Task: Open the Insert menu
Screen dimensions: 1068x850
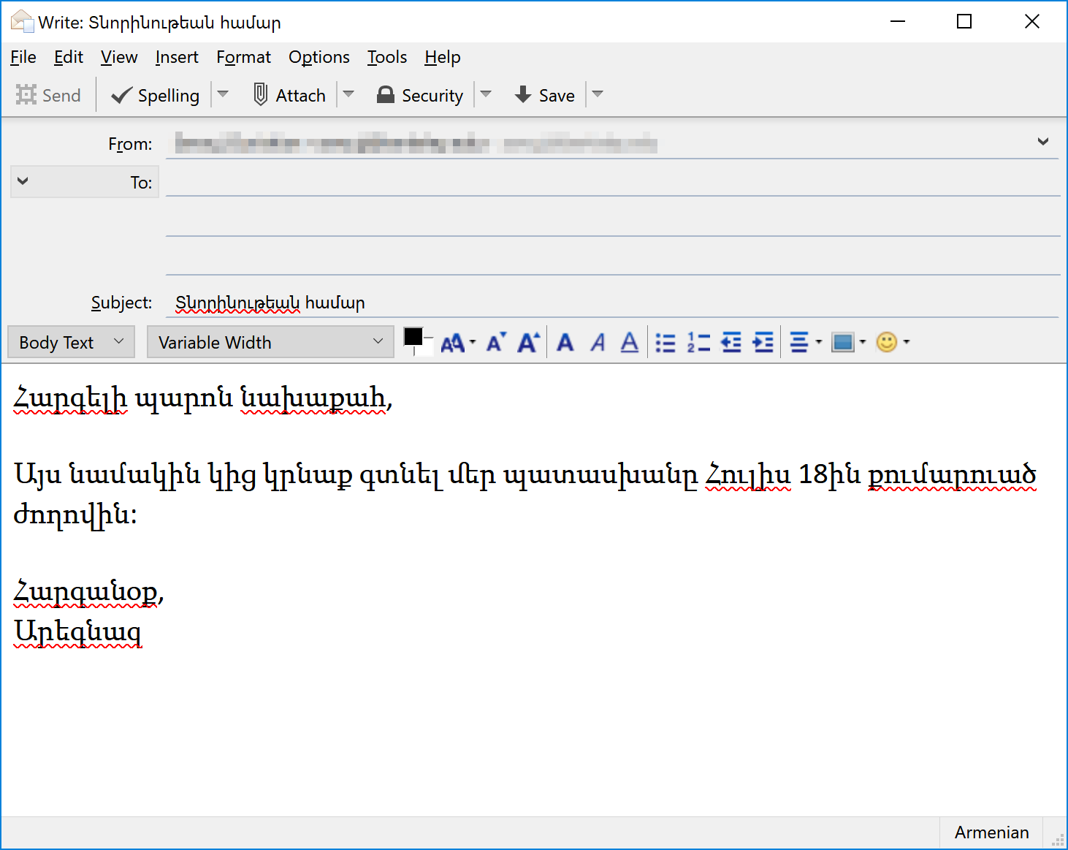Action: [177, 57]
